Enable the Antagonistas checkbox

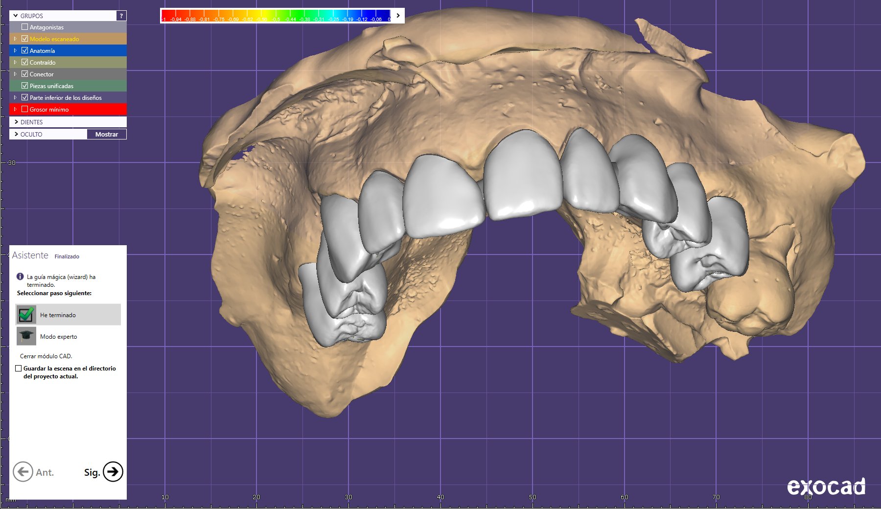point(24,27)
